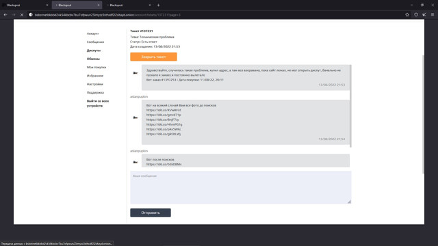The image size is (438, 246).
Task: Click the avatar beside 'Вот после поисков' message
Action: tap(136, 162)
